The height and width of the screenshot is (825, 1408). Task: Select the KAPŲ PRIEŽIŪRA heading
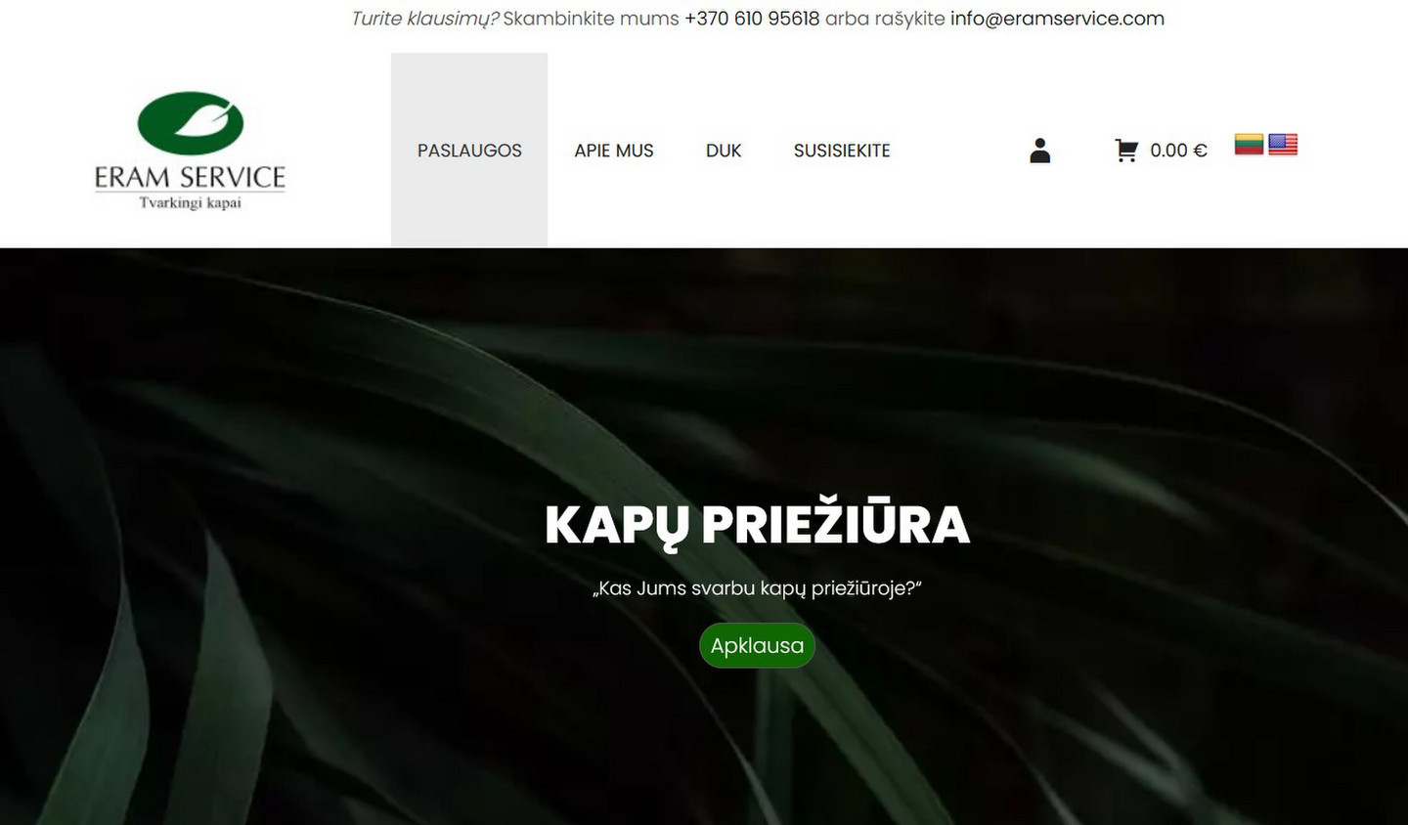tap(757, 524)
